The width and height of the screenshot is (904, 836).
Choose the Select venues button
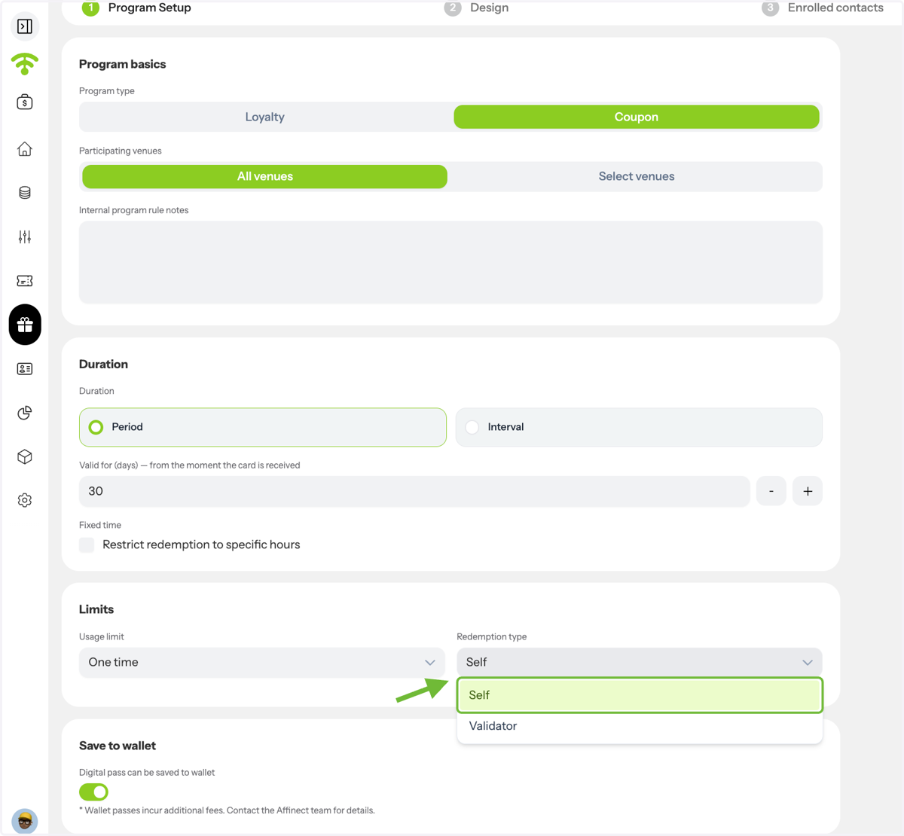click(x=637, y=176)
